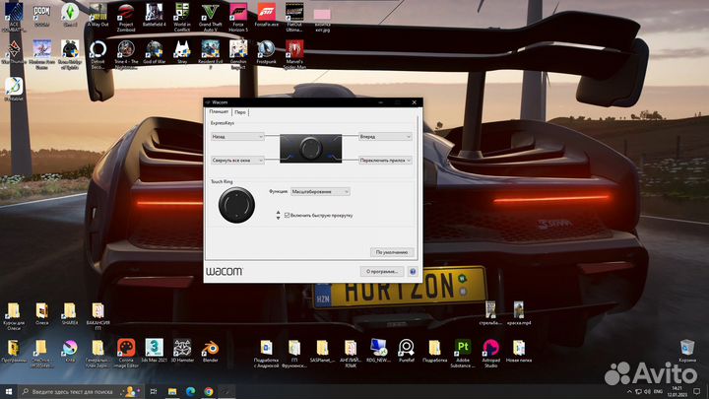This screenshot has width=709, height=399.
Task: Open the Вперед ExpressKey dropdown
Action: click(x=385, y=137)
